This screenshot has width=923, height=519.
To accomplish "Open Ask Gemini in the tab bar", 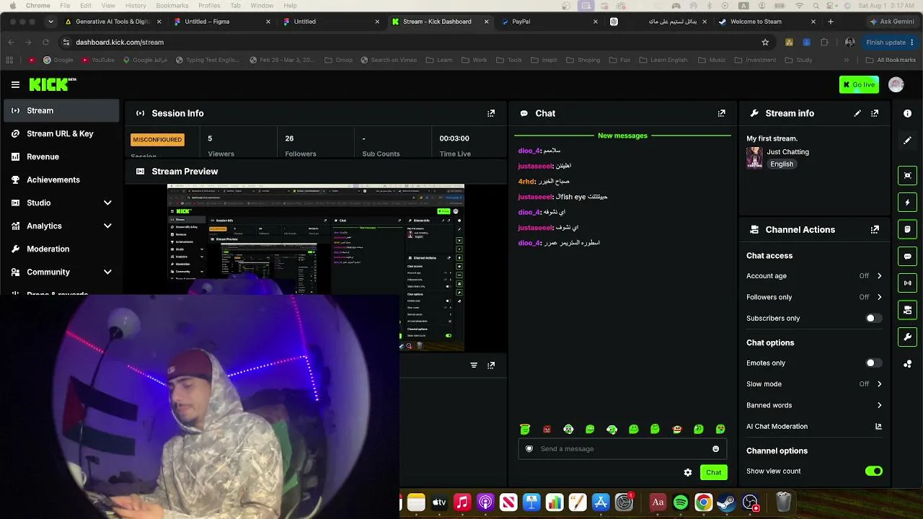I will (x=892, y=22).
